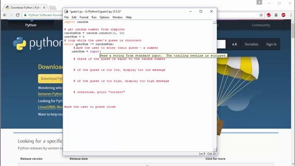The height and width of the screenshot is (166, 295).
Task: Bookmark the page with the star icon
Action: [261, 15]
